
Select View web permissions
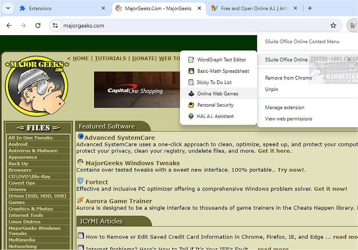tap(308, 119)
